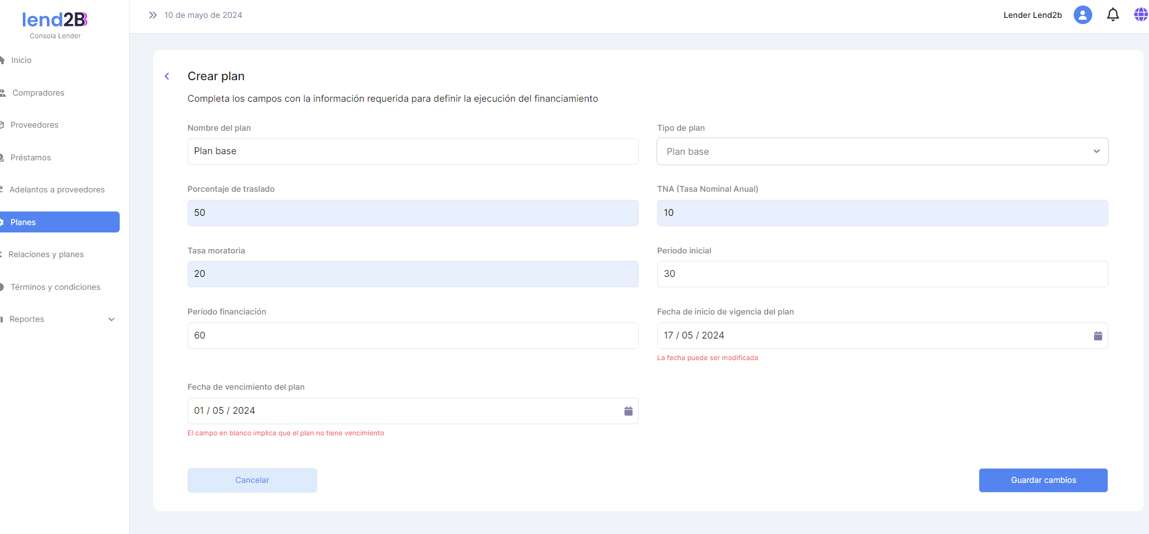This screenshot has height=534, width=1149.
Task: Click the globe language icon
Action: tap(1140, 15)
